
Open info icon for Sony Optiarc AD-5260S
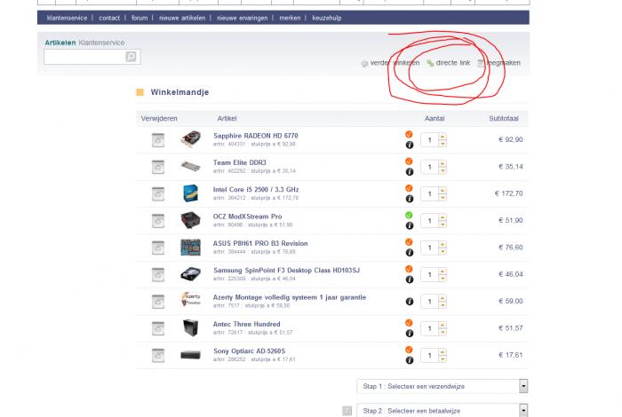click(410, 360)
